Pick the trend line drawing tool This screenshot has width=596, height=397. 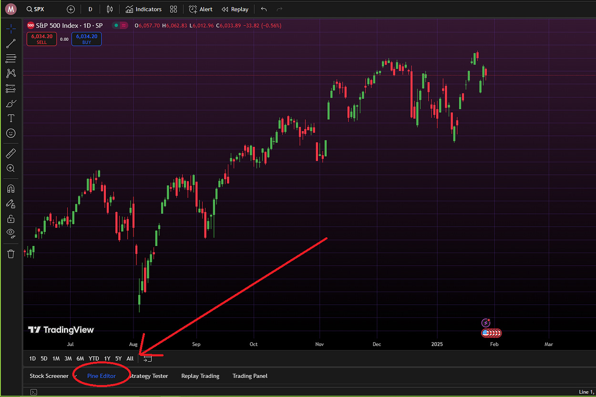click(x=10, y=43)
